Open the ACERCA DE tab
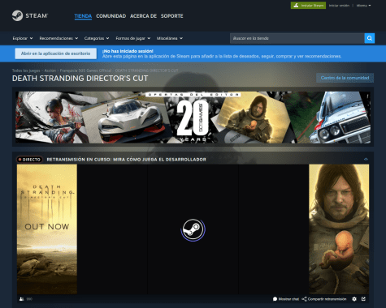 coord(143,16)
